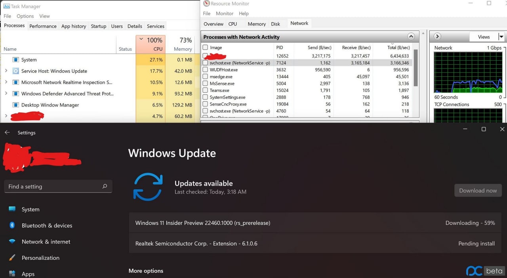Click the Apps icon in Settings sidebar

coord(12,274)
